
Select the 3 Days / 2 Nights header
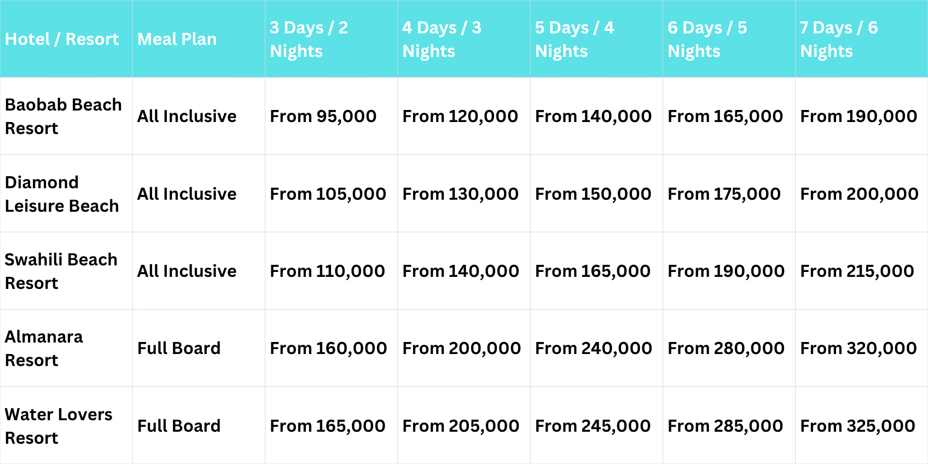click(309, 39)
